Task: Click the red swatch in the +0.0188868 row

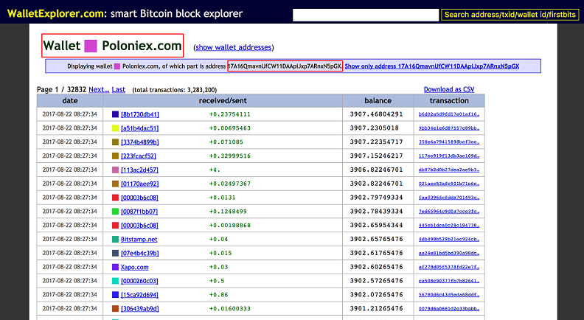Action: pyautogui.click(x=116, y=226)
